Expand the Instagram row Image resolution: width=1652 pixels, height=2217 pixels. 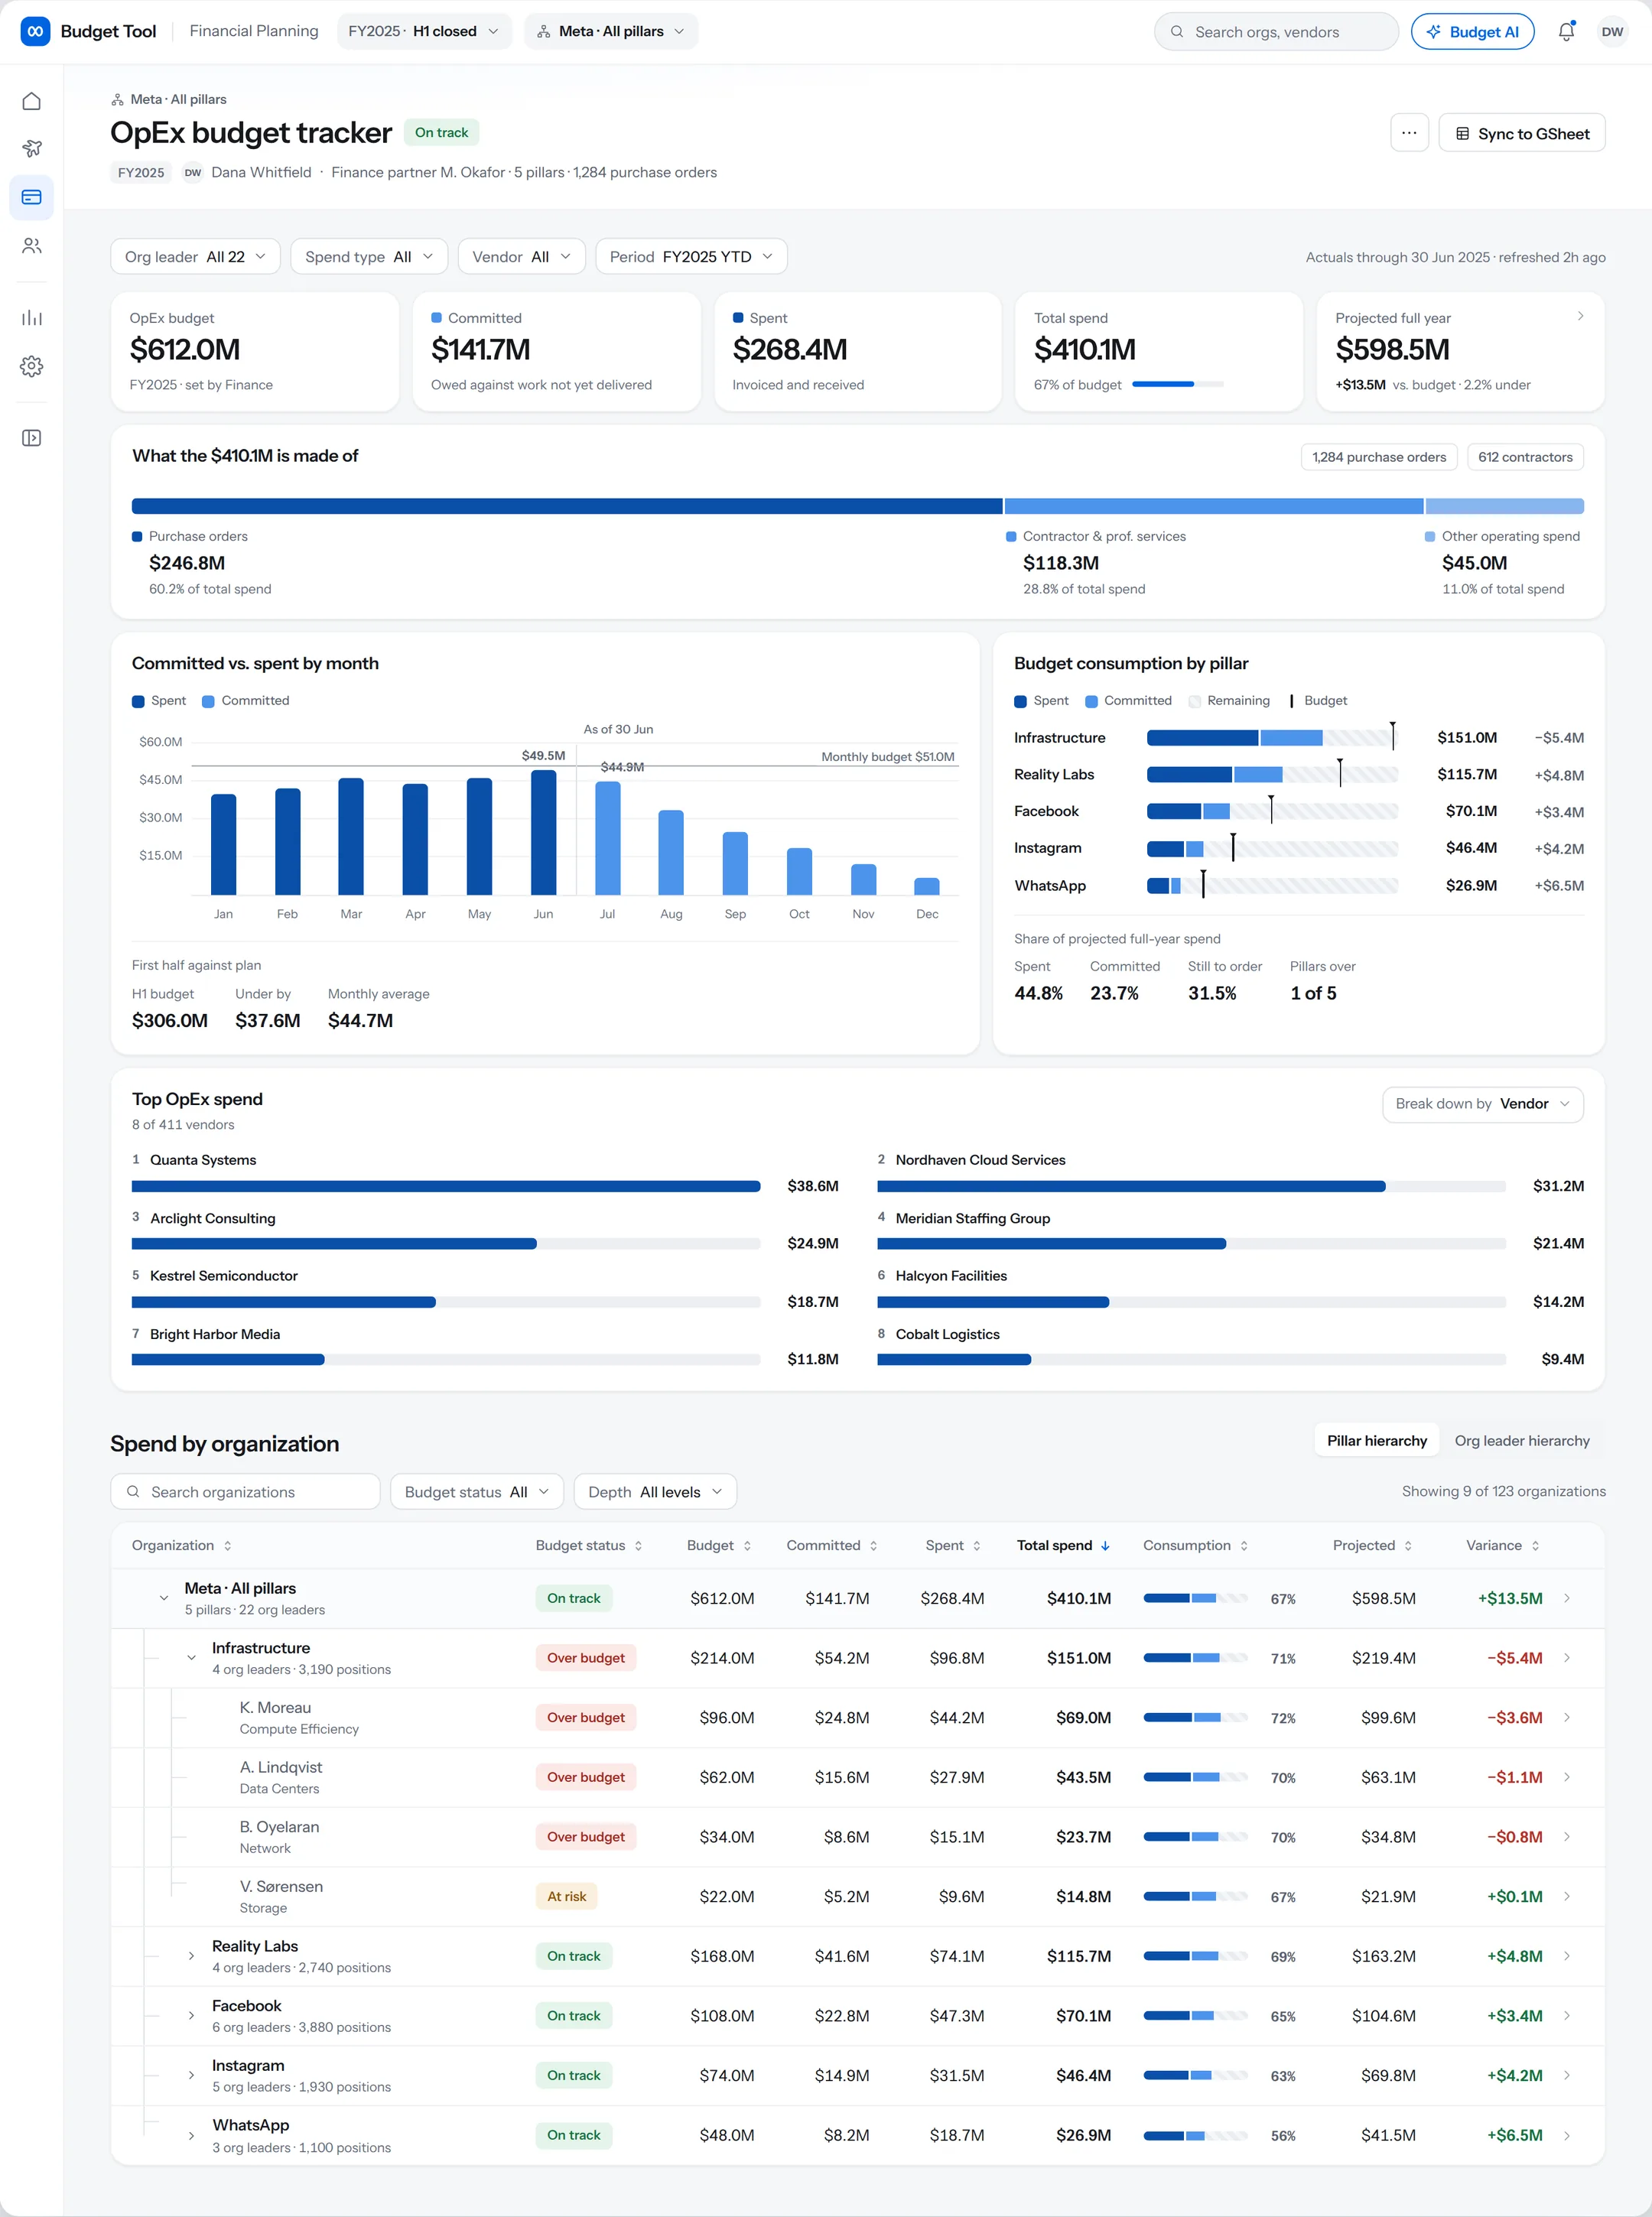(x=191, y=2075)
